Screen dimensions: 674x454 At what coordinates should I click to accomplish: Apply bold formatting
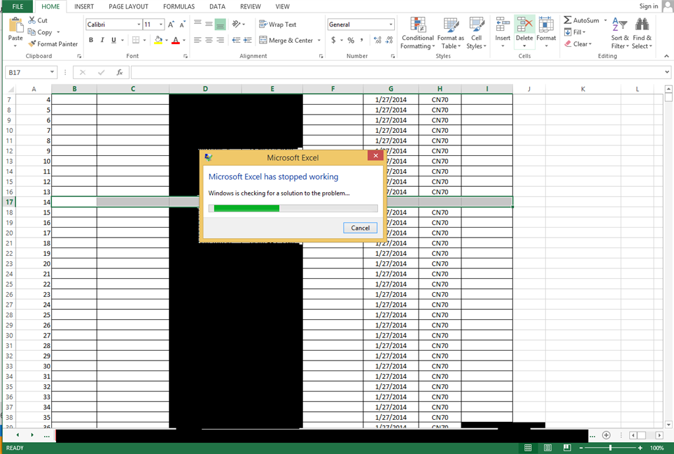pyautogui.click(x=91, y=39)
